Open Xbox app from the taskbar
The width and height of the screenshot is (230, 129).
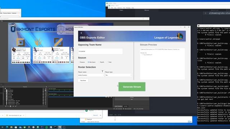pyautogui.click(x=25, y=127)
